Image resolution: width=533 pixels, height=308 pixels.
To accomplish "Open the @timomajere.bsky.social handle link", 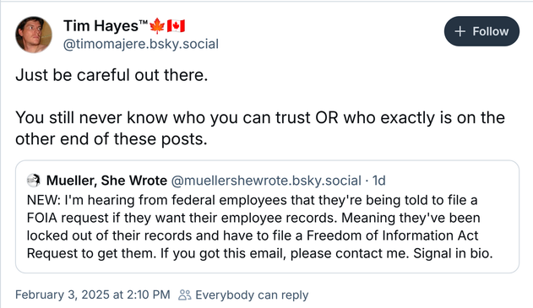I will pyautogui.click(x=141, y=44).
